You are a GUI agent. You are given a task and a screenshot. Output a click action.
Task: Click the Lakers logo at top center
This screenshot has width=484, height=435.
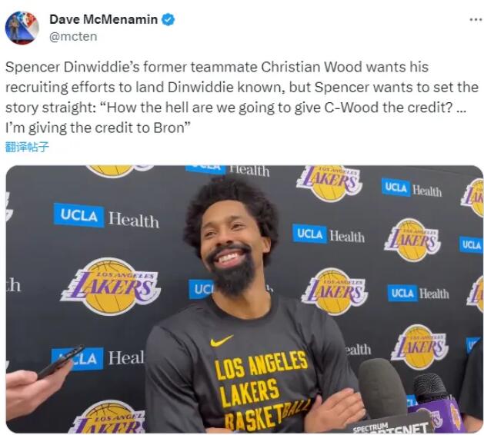[329, 182]
